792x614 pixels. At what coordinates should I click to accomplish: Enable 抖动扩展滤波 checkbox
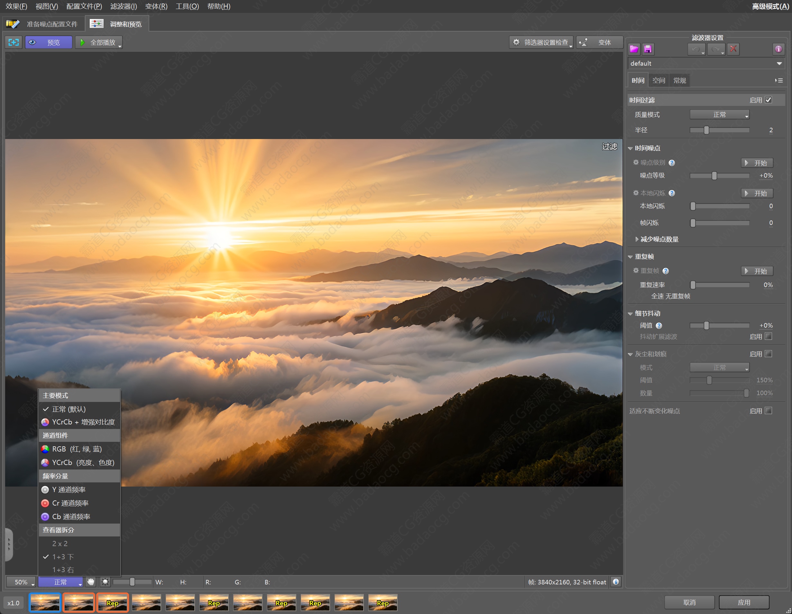[769, 336]
